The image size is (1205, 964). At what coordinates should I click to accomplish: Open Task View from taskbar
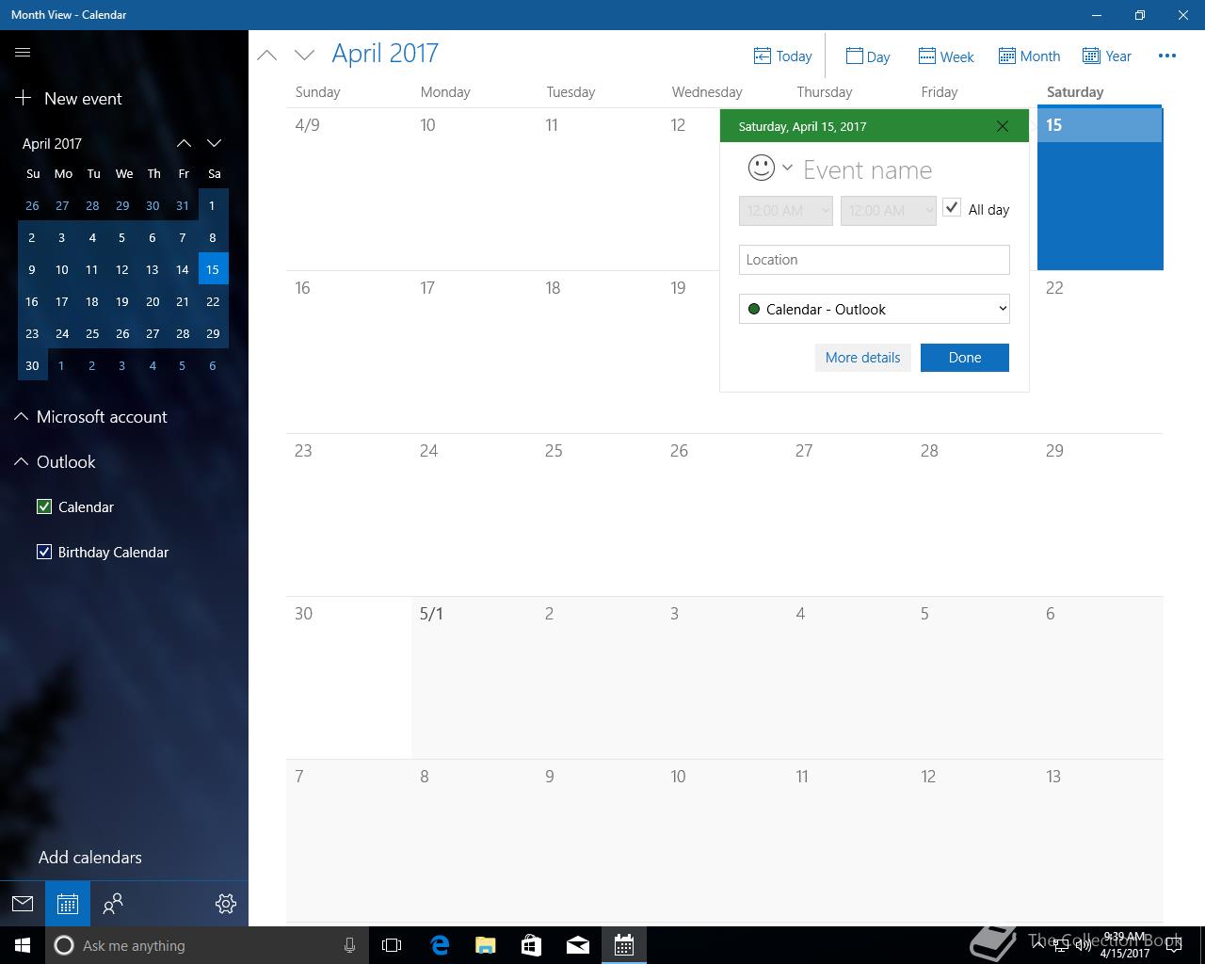(x=392, y=945)
